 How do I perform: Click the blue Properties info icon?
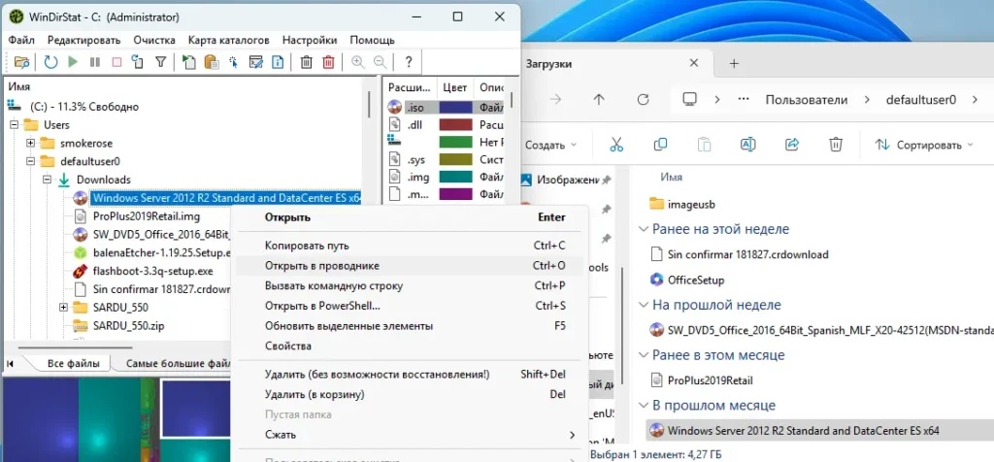278,62
